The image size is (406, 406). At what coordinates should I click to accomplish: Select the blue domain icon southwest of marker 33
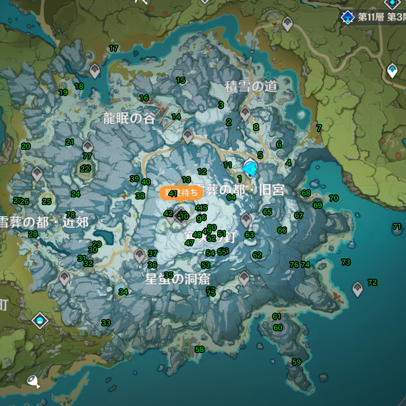click(40, 320)
